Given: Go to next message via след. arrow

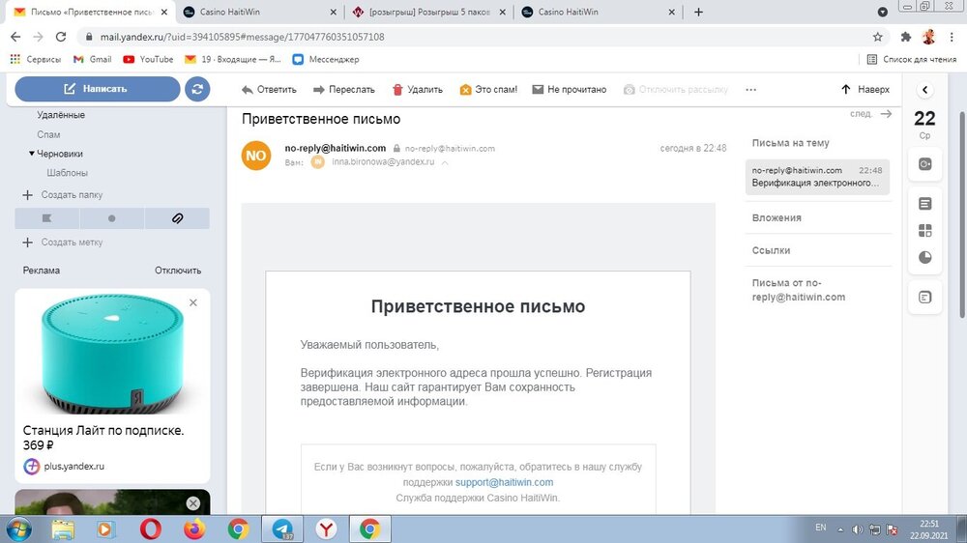Looking at the screenshot, I should (x=871, y=114).
